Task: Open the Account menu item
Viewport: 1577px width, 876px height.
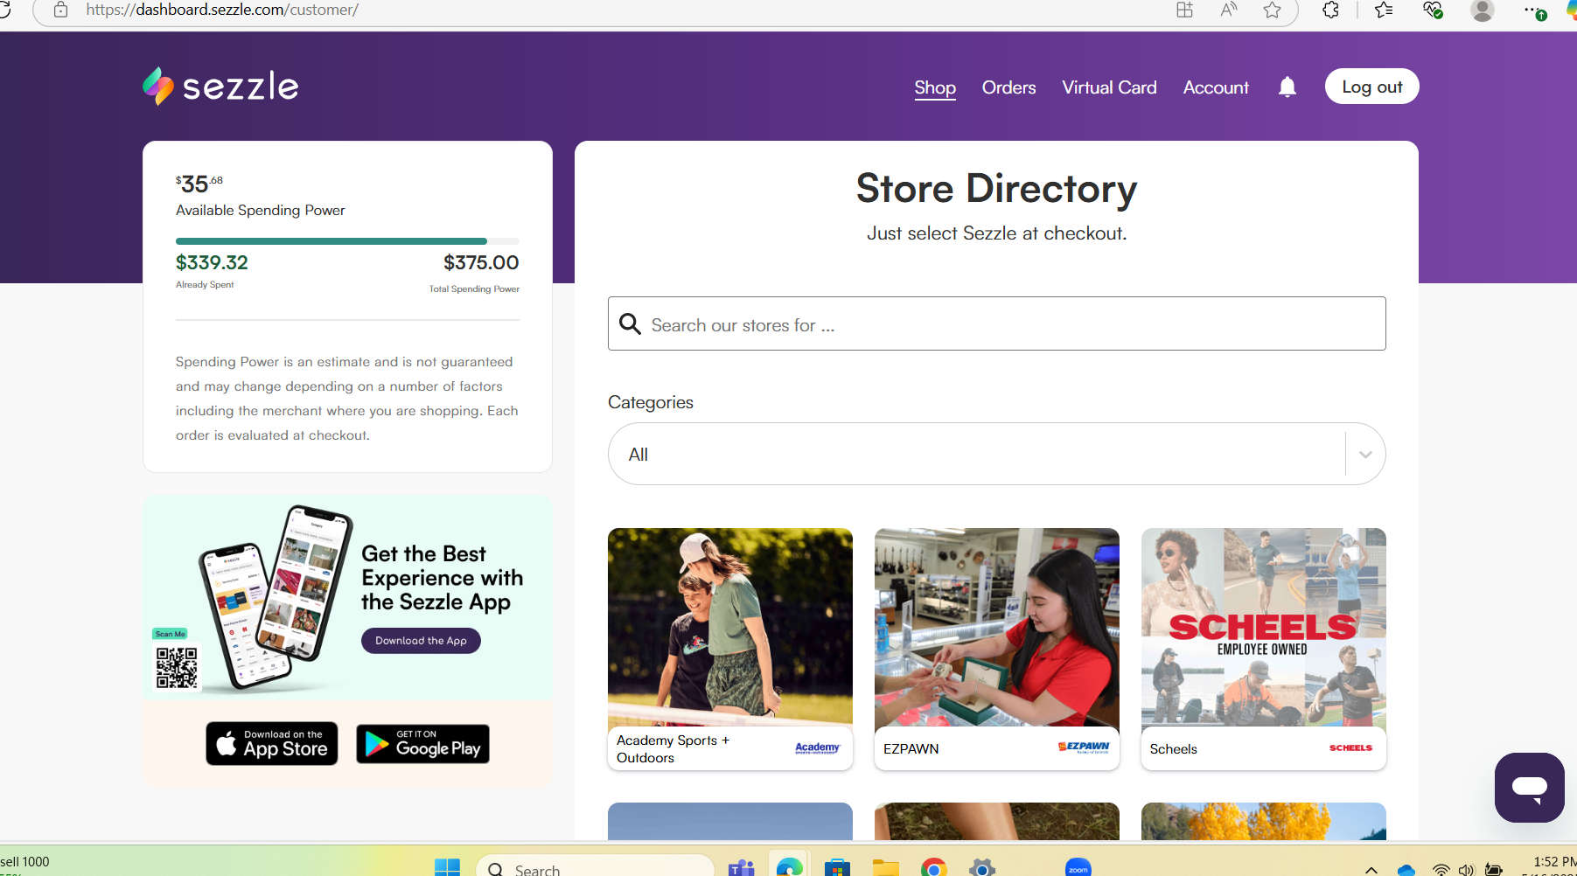Action: (1215, 87)
